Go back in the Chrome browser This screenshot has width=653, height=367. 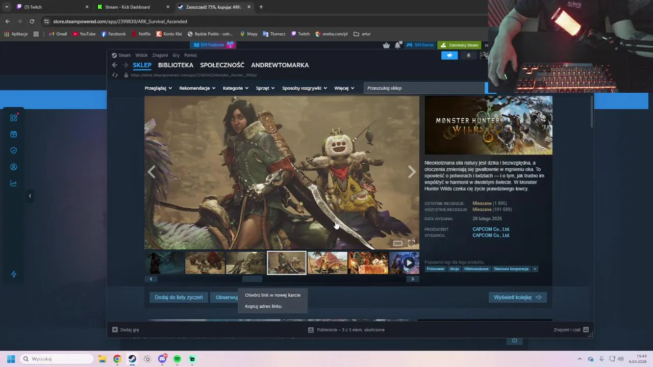click(x=7, y=21)
